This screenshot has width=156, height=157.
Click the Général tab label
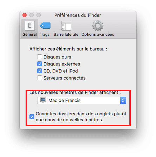29,34
